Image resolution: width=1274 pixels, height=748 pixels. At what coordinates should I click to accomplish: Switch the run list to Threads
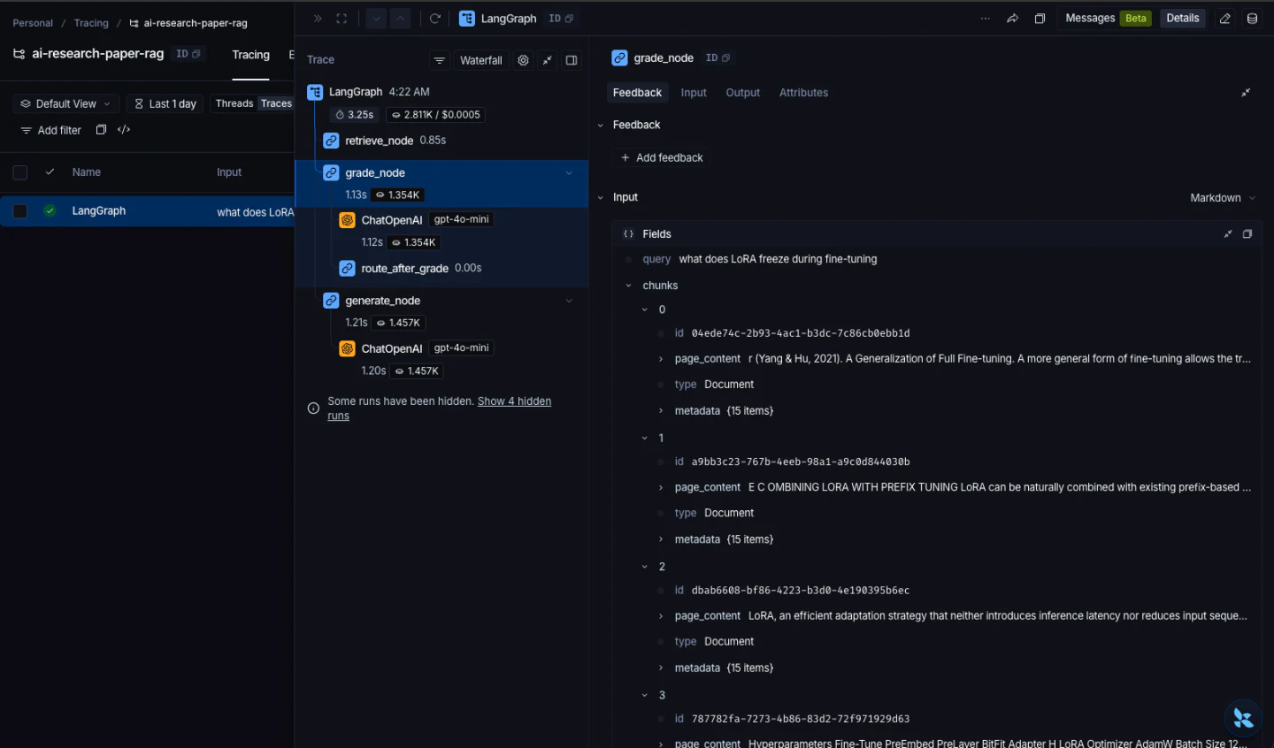tap(234, 103)
